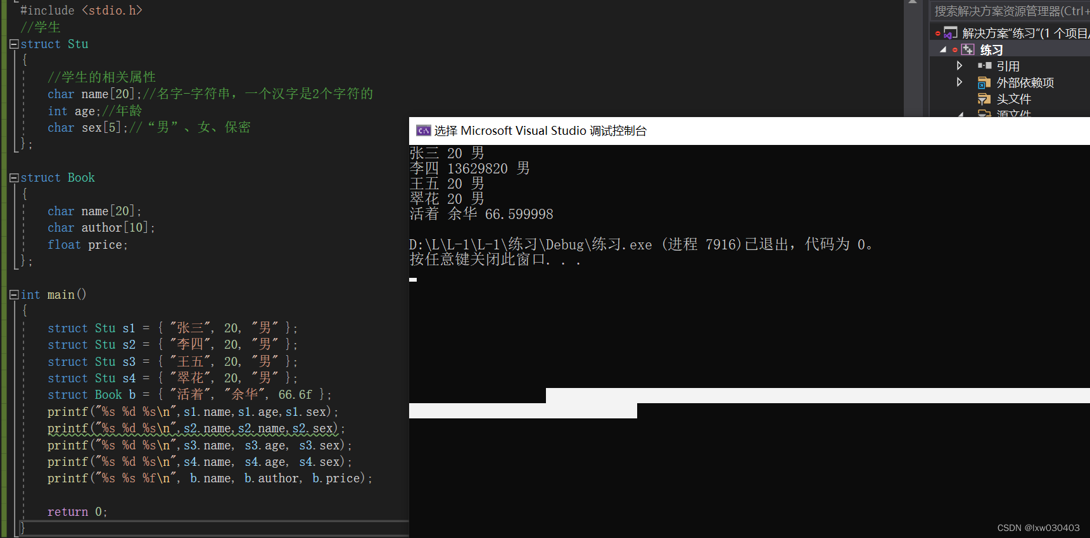This screenshot has height=538, width=1090.
Task: Click the 练习 project icon
Action: coord(968,49)
